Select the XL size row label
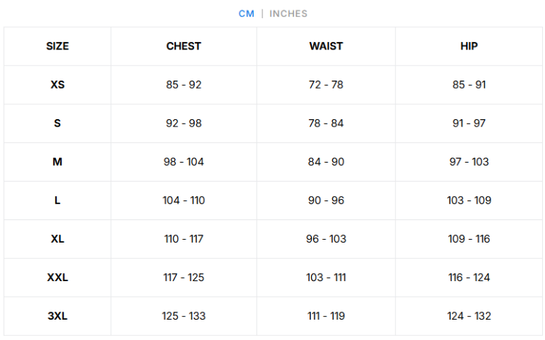This screenshot has height=340, width=545. click(x=57, y=239)
